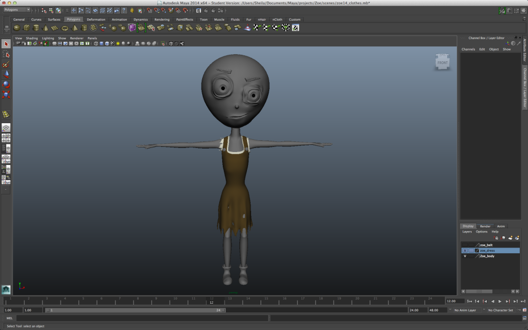This screenshot has height=330, width=528.
Task: Toggle visibility of Zoe_body layer
Action: (x=465, y=256)
